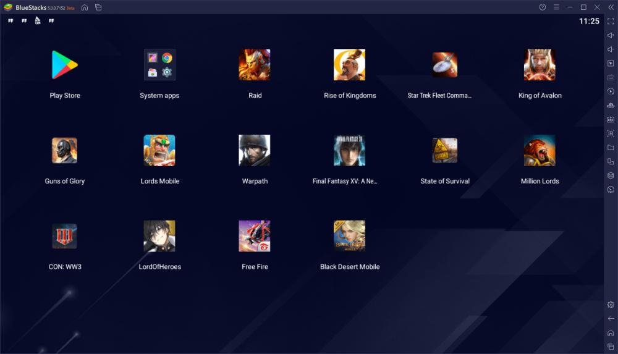This screenshot has height=354, width=618.
Task: Launch King of Avalon
Action: click(x=540, y=65)
